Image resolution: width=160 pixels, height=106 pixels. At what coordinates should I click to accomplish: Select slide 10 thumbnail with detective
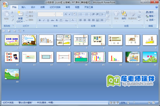[12, 57]
